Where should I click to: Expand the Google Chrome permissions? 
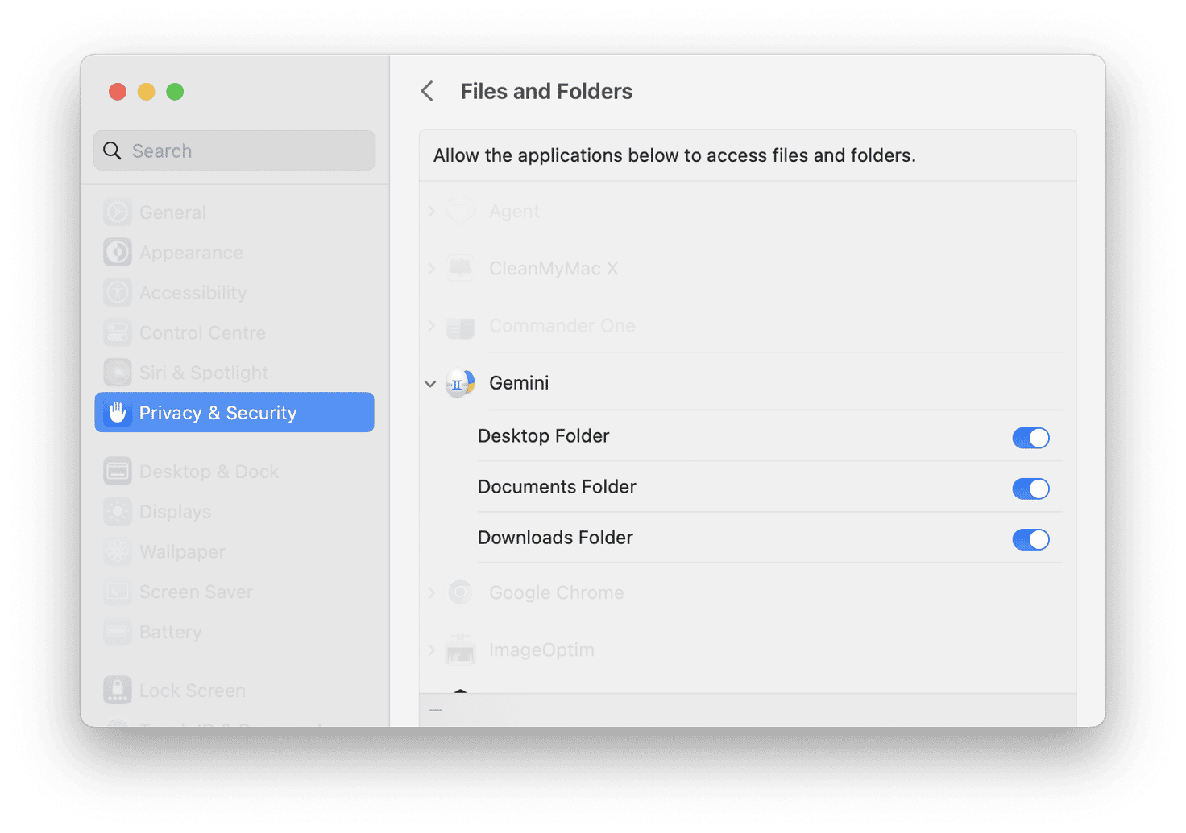click(x=431, y=592)
